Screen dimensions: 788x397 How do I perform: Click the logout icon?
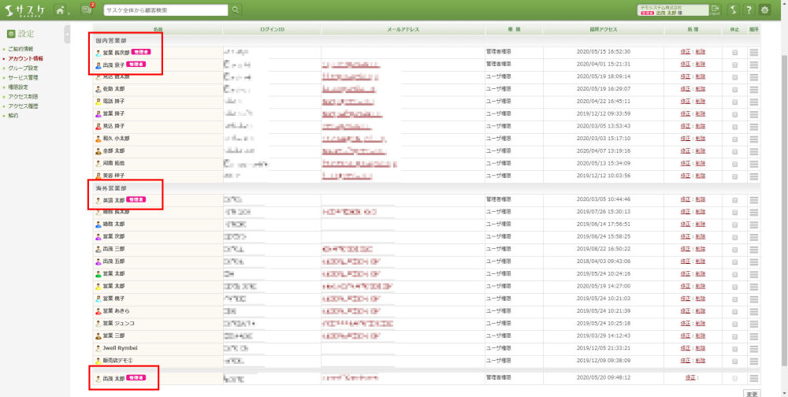pyautogui.click(x=716, y=9)
